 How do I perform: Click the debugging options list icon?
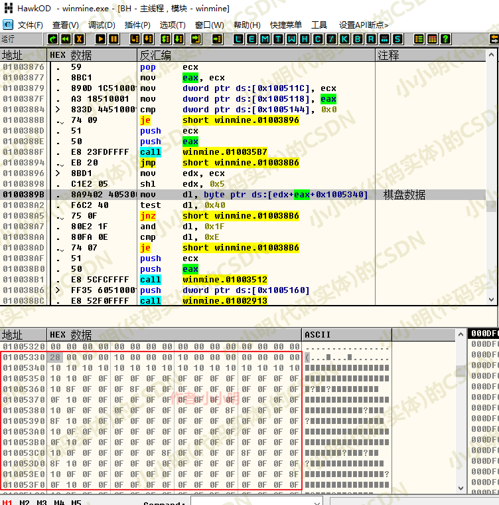pos(419,39)
